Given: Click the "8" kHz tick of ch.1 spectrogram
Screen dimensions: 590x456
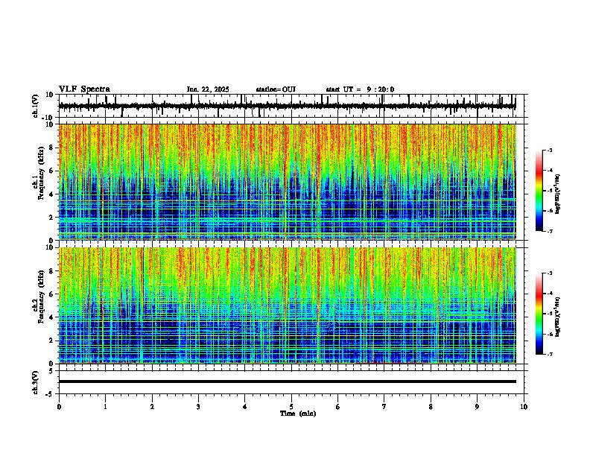Looking at the screenshot, I should point(52,148).
